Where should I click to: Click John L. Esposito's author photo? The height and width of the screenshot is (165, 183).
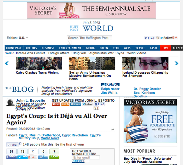pyautogui.click(x=10, y=103)
